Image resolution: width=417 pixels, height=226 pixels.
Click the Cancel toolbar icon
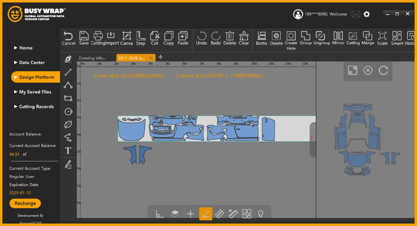68,38
